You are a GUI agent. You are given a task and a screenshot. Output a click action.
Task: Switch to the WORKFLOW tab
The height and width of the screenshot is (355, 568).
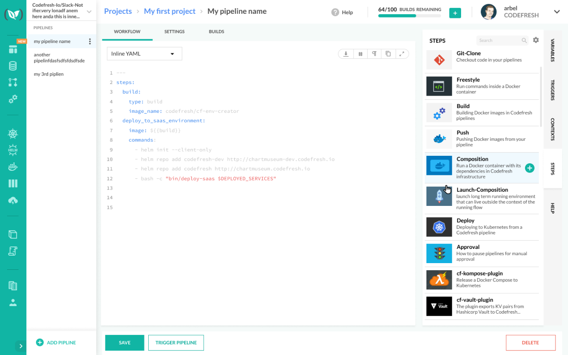pyautogui.click(x=127, y=32)
